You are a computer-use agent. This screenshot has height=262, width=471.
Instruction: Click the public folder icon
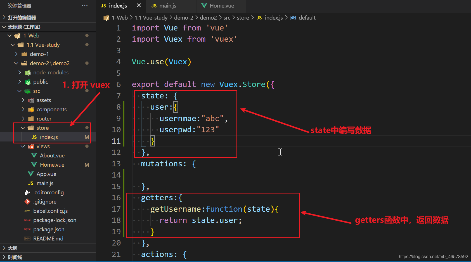pyautogui.click(x=28, y=82)
